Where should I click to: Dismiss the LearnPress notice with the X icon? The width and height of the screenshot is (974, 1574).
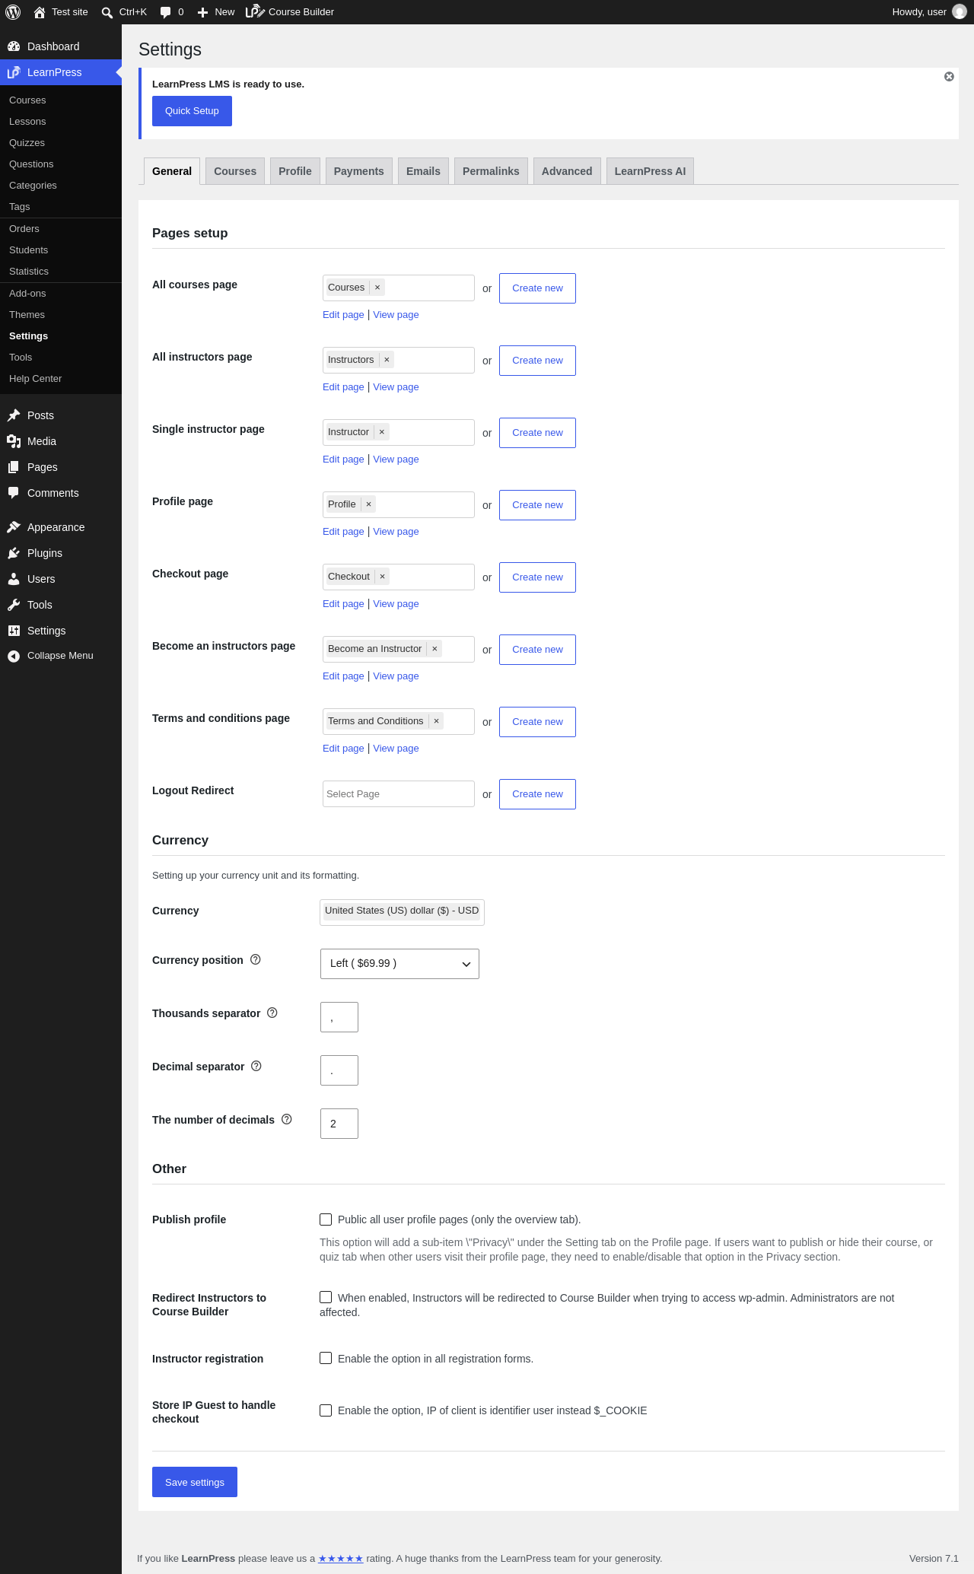[x=949, y=77]
